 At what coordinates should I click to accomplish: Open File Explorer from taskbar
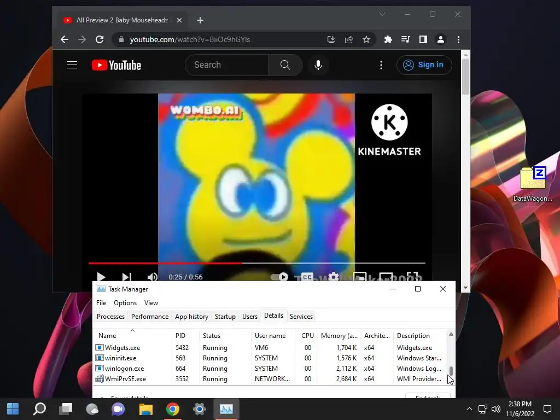[145, 409]
